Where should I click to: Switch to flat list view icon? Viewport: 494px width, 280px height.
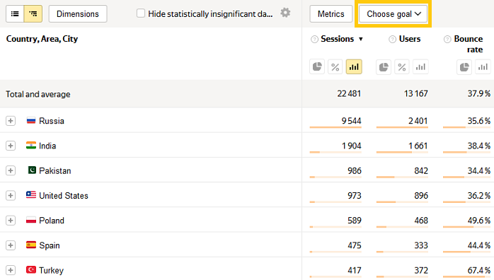[15, 14]
